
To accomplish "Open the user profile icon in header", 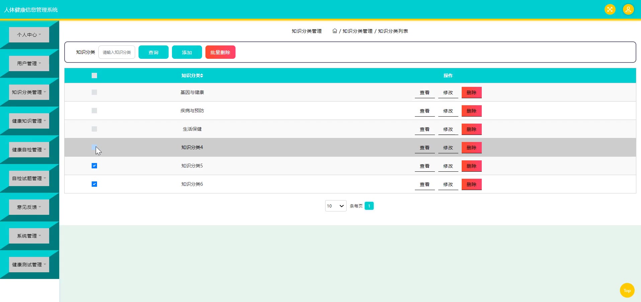I will coord(628,9).
